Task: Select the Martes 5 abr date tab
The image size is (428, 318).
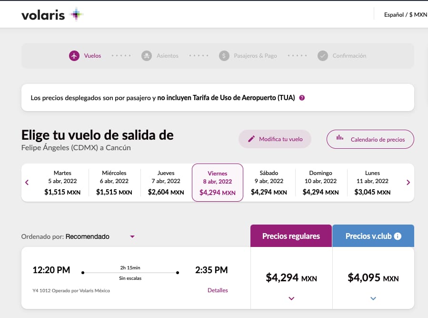Action: (62, 183)
